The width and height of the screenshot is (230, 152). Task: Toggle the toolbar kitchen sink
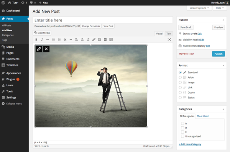[111, 40]
